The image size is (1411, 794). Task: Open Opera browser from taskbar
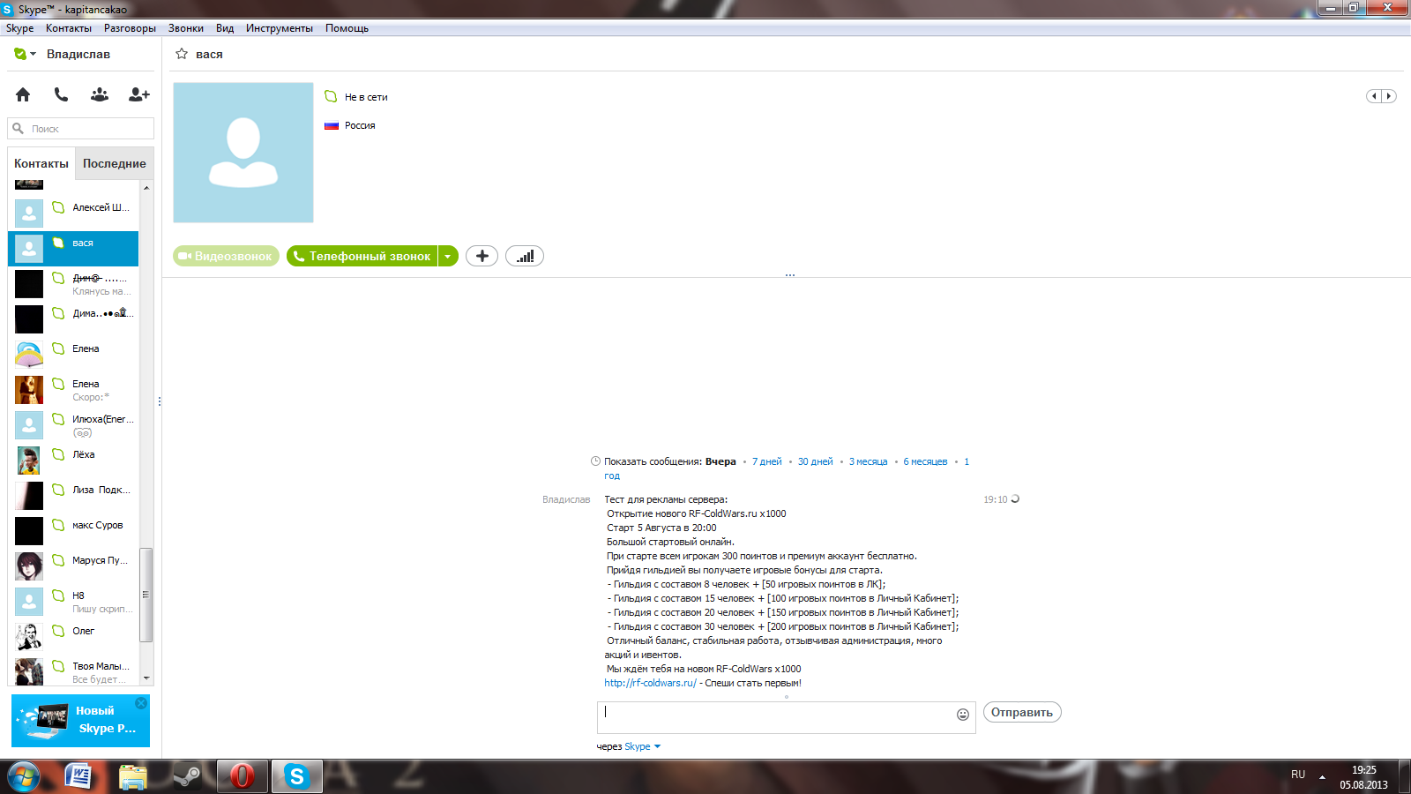(242, 776)
